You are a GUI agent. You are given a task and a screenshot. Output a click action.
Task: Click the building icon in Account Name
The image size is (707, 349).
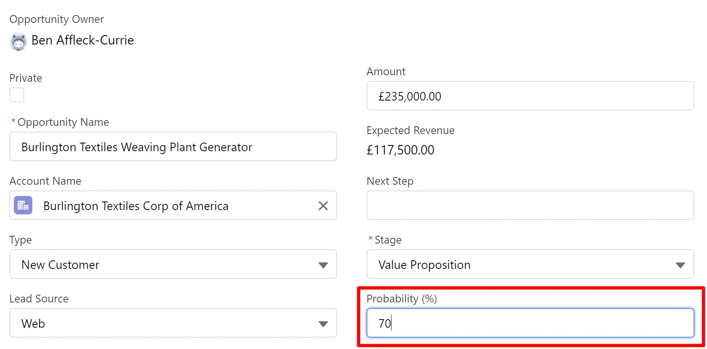23,206
